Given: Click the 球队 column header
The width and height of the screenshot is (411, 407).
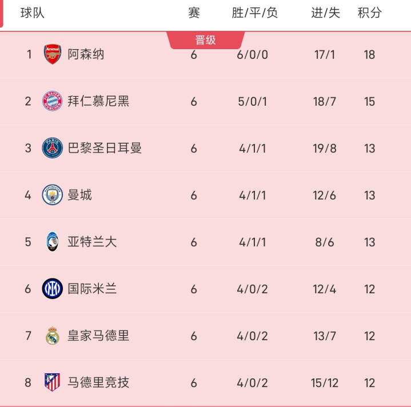Looking at the screenshot, I should (32, 13).
